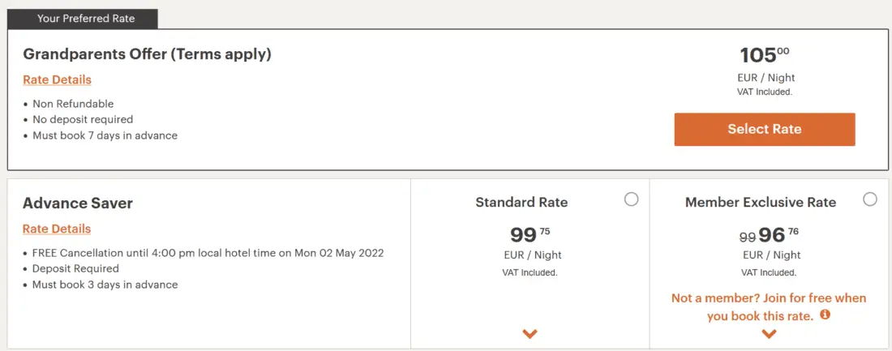892x351 pixels.
Task: Click the Not a member join link
Action: pos(768,306)
